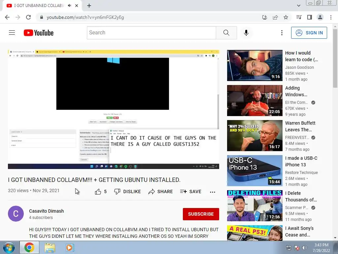The image size is (338, 254).
Task: Click channel name Jason Goodison
Action: tap(299, 67)
